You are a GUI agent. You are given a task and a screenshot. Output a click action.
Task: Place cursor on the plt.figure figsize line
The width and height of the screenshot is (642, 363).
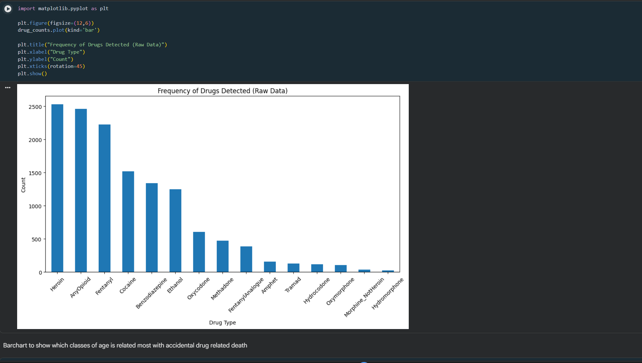pos(56,23)
